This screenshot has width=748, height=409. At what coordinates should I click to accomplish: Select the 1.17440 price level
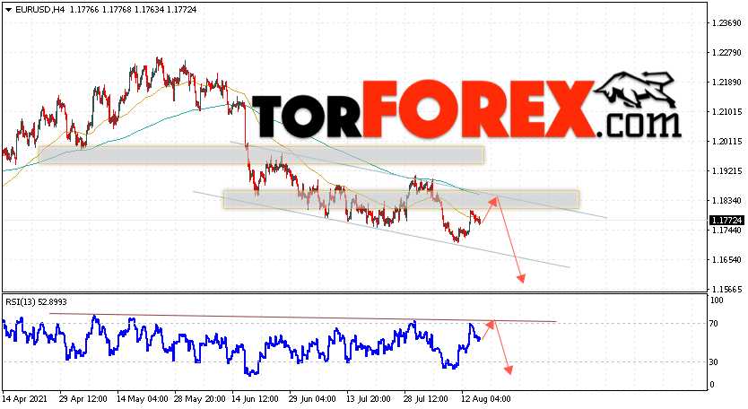tap(726, 230)
